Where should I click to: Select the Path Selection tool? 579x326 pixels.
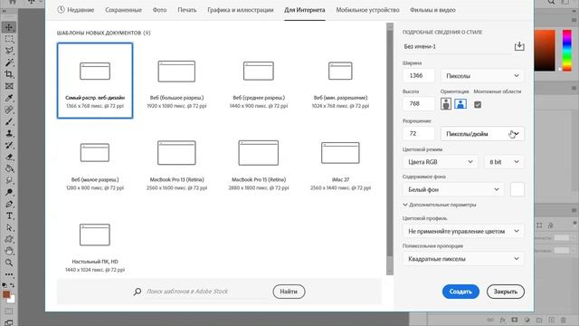click(x=9, y=227)
